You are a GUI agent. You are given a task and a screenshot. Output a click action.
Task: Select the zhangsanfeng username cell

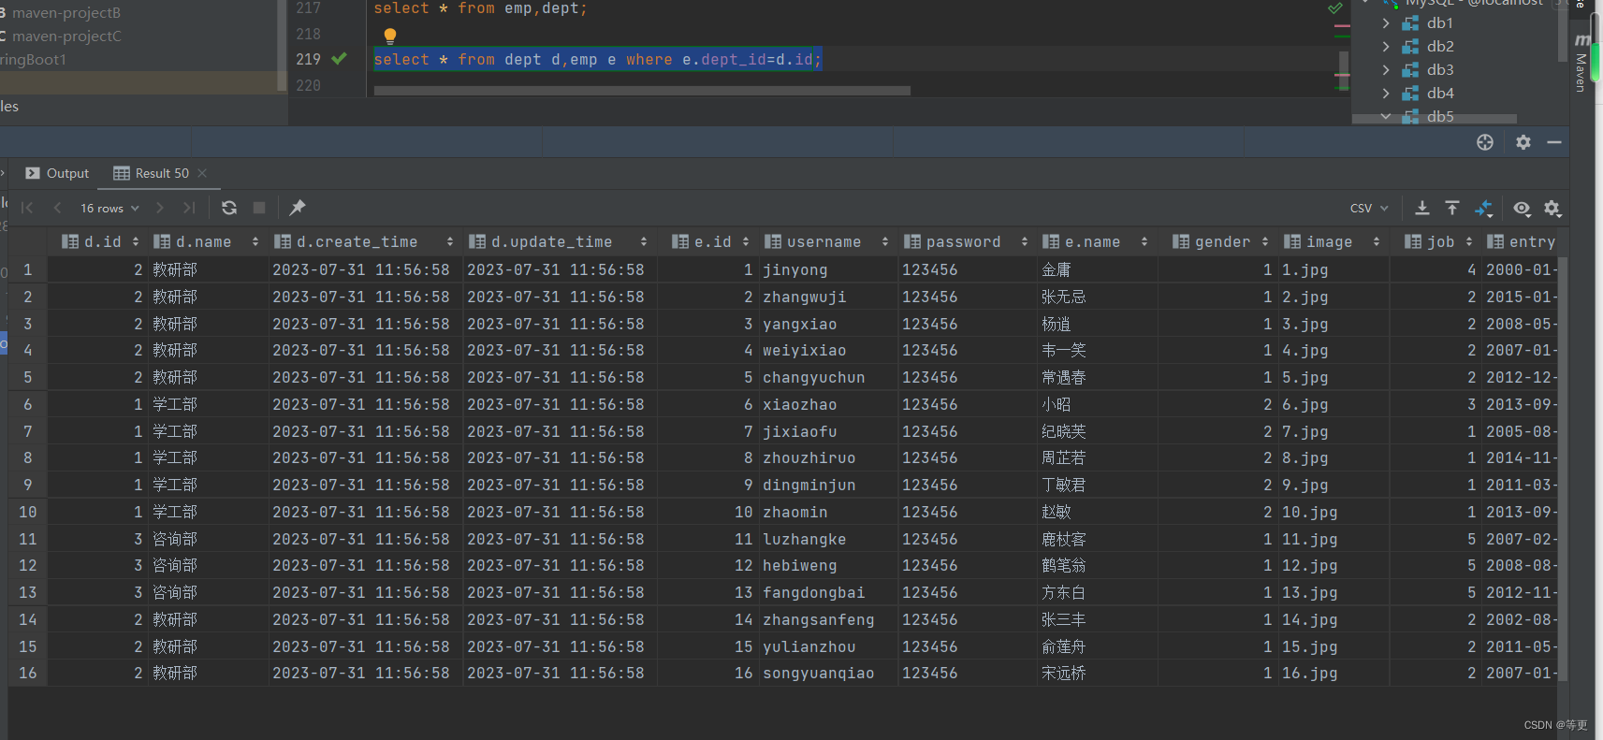(827, 619)
